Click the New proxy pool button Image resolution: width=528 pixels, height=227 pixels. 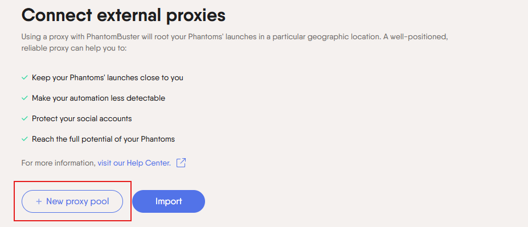72,201
